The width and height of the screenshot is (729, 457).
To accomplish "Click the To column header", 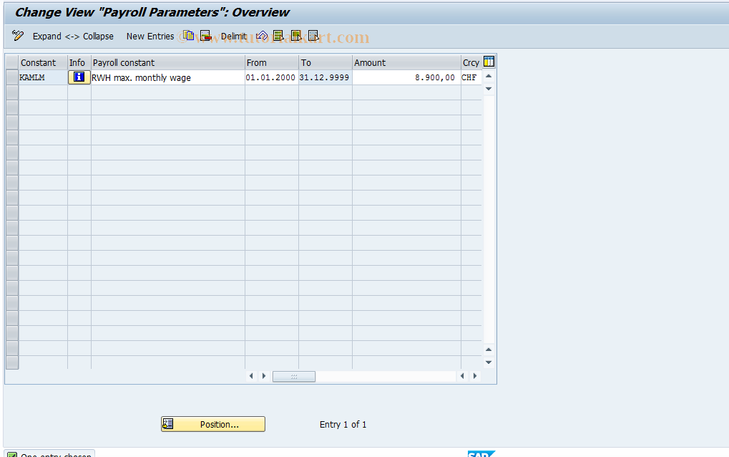I will point(325,62).
